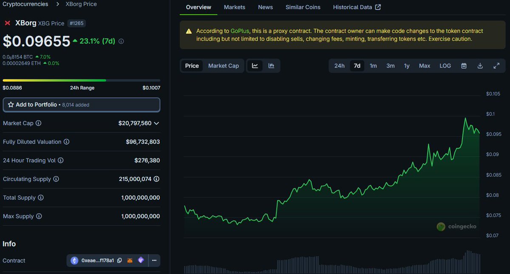Open more contract options (three dots)
This screenshot has height=274, width=510.
tap(154, 260)
